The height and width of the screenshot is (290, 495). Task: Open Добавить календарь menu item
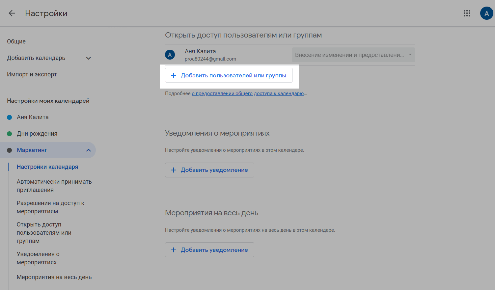tap(36, 58)
